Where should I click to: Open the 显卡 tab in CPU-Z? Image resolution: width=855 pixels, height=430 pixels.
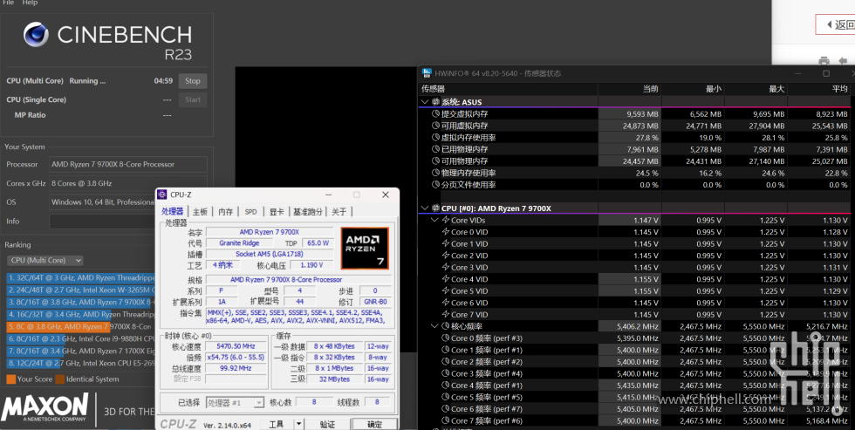pyautogui.click(x=277, y=211)
